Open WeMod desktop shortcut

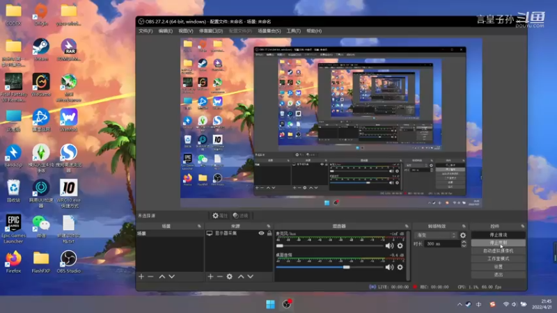tap(68, 120)
